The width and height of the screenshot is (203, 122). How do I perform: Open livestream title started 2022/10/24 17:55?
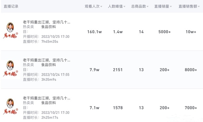(x=47, y=60)
